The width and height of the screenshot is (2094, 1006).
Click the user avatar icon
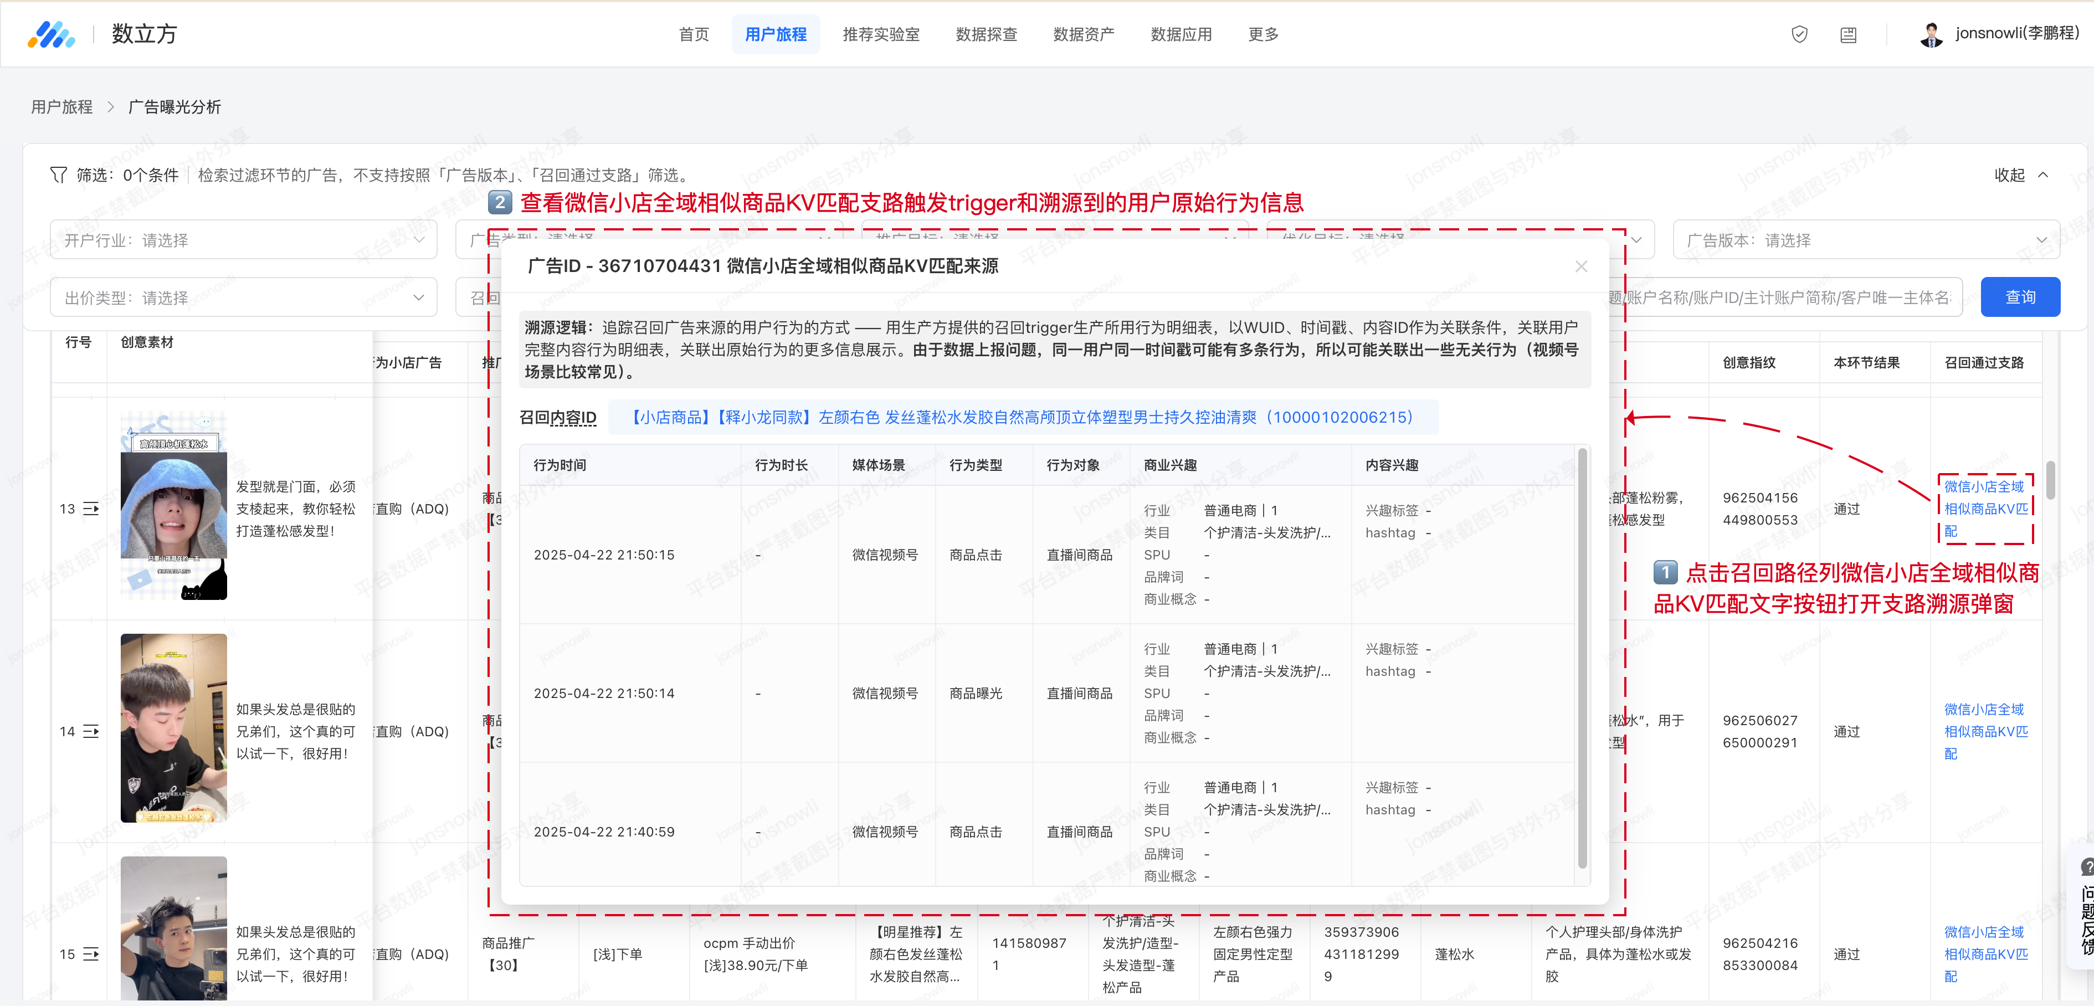click(1931, 34)
